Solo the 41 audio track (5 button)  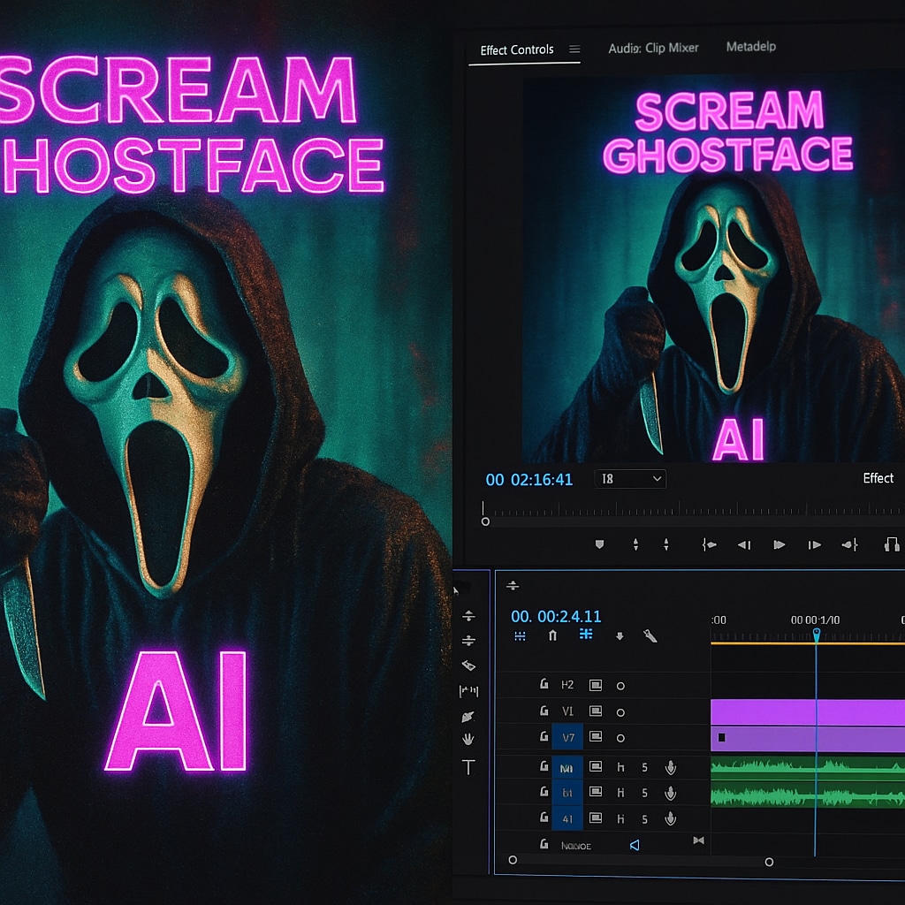[644, 819]
